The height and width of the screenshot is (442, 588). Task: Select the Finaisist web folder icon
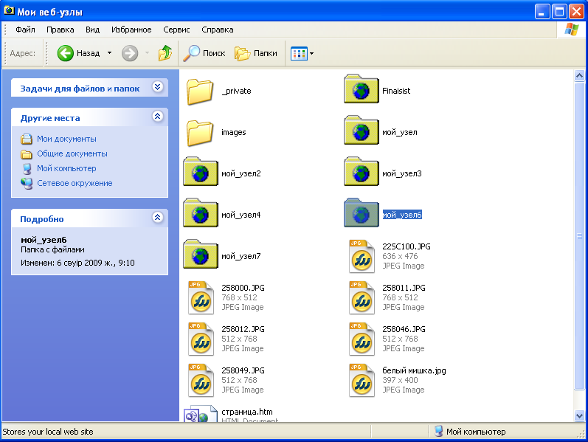(x=361, y=89)
